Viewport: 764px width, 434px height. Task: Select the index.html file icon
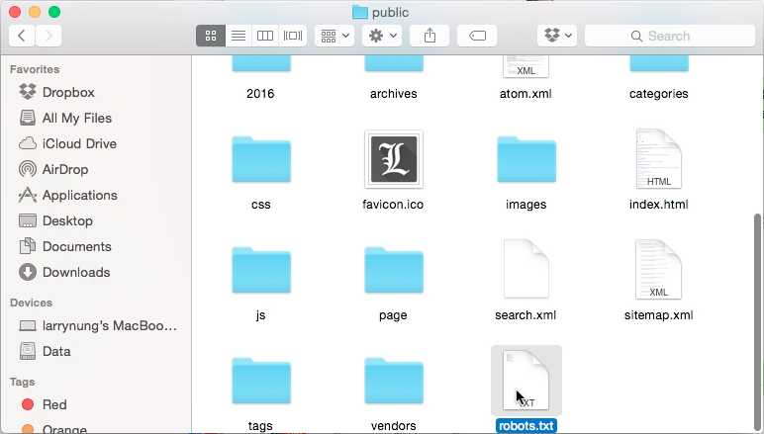pos(659,158)
